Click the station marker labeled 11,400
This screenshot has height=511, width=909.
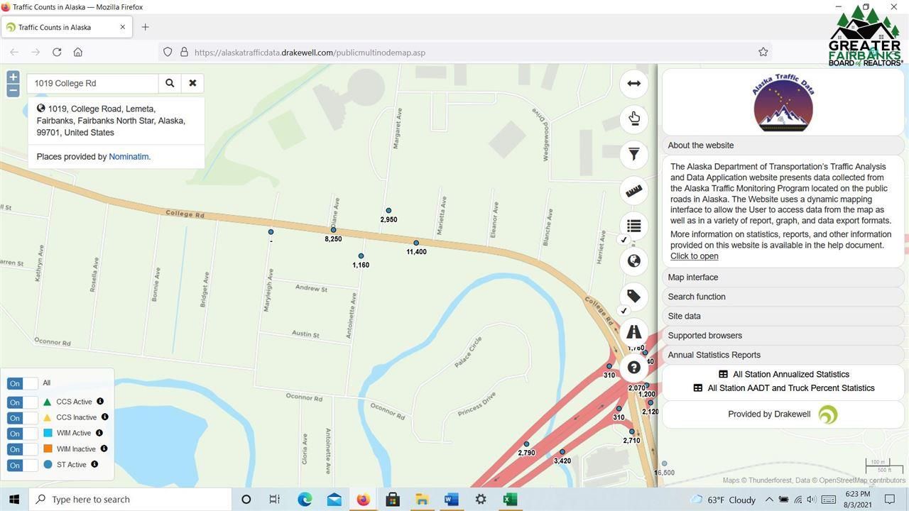pyautogui.click(x=416, y=243)
